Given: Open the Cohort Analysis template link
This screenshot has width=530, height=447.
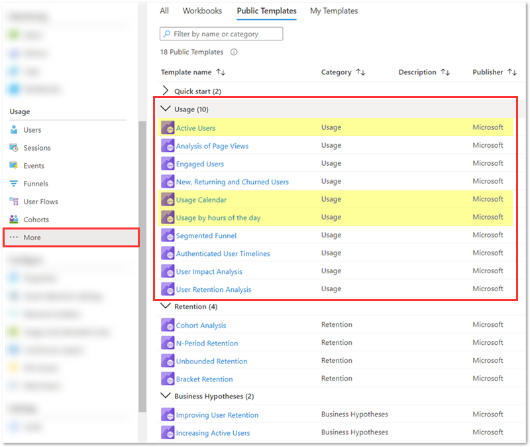Looking at the screenshot, I should point(201,325).
